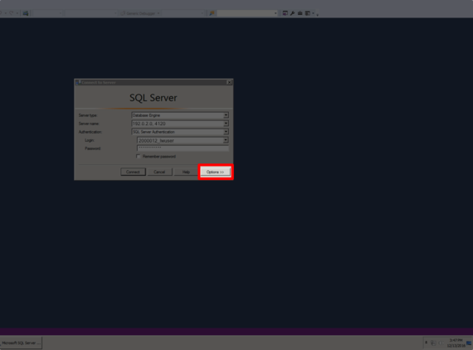The width and height of the screenshot is (473, 350).
Task: Click the wrench properties toolbar icon
Action: (292, 13)
